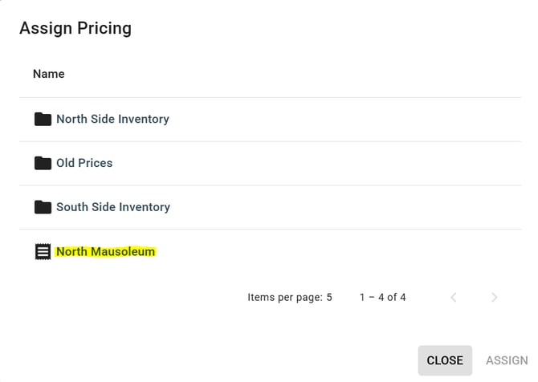
Task: Click the South Side Inventory folder icon
Action: 43,208
